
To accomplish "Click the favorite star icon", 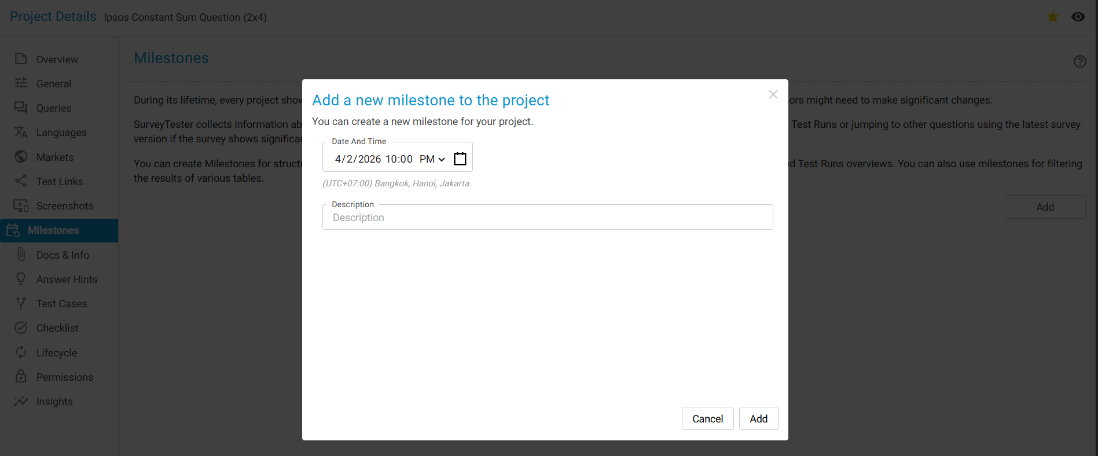I will click(1053, 17).
